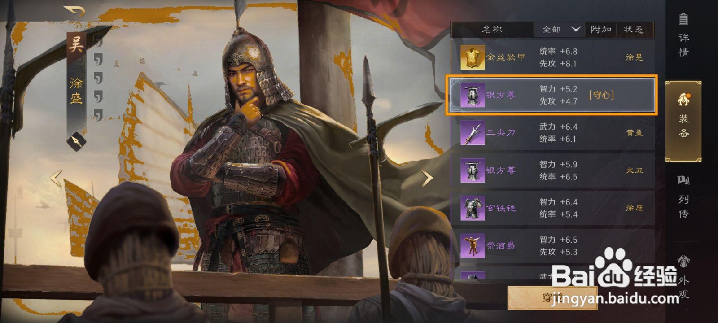The image size is (718, 323).
Task: Choose the 玄铁铠 armor icon
Action: (473, 208)
